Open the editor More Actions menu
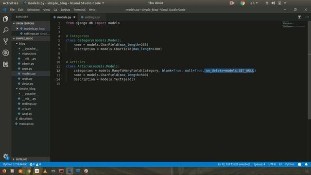 pyautogui.click(x=307, y=17)
